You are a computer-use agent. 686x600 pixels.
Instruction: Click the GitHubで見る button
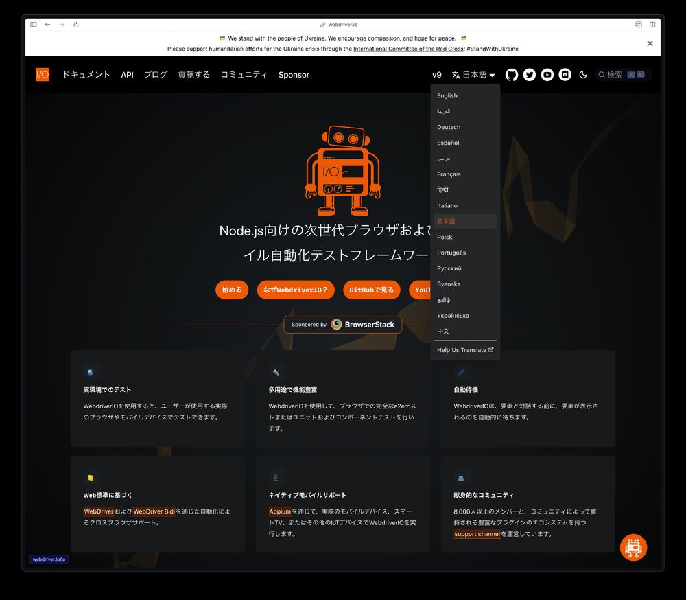[371, 290]
